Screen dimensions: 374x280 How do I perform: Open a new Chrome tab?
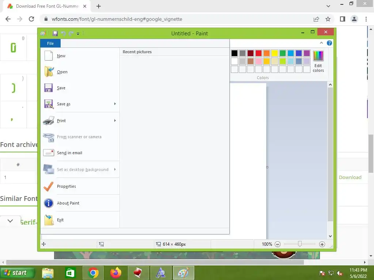pos(99,7)
